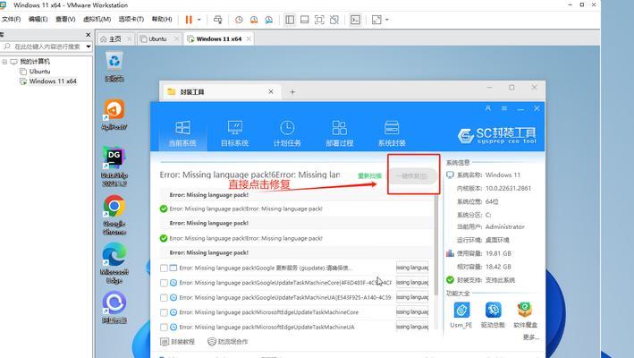This screenshot has width=634, height=358.
Task: Click the user account icon in SC tool
Action: pos(488,108)
